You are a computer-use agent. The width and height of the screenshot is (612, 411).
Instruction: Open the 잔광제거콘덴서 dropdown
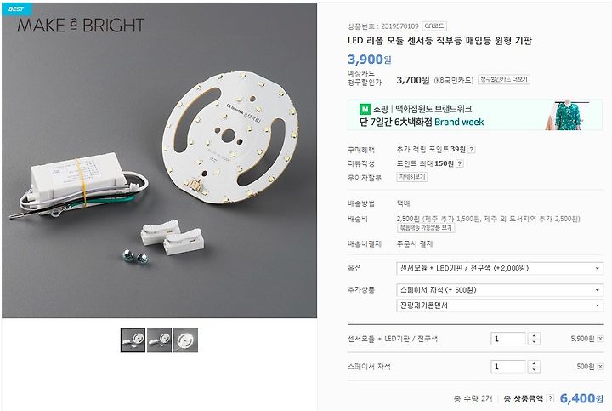[x=500, y=305]
